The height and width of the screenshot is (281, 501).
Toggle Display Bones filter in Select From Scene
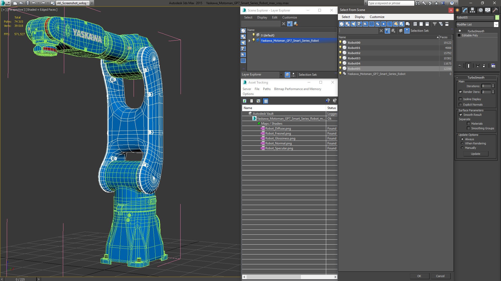pyautogui.click(x=390, y=24)
